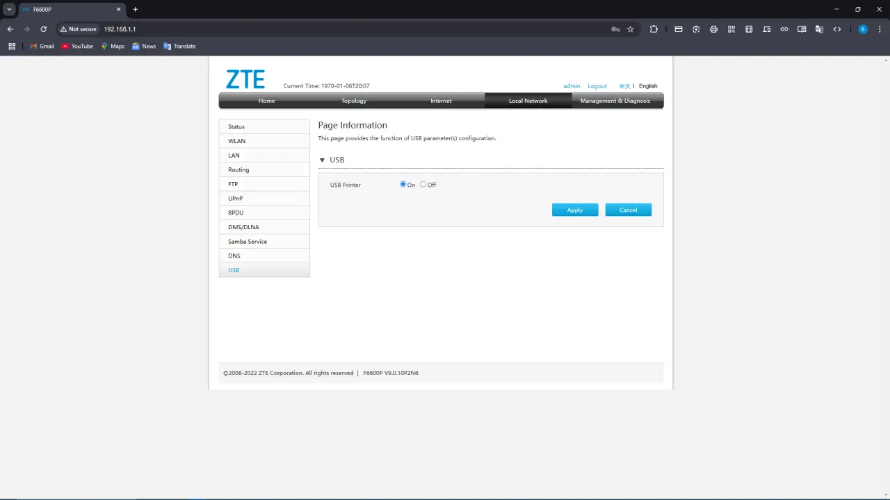Select the Local Network tab
890x500 pixels.
coord(528,101)
